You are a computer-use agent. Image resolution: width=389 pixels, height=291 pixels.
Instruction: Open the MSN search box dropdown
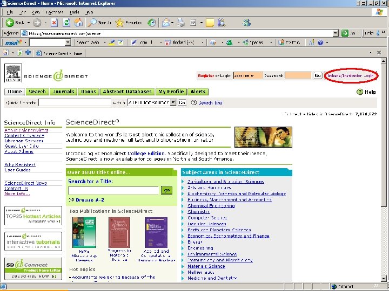[68, 43]
